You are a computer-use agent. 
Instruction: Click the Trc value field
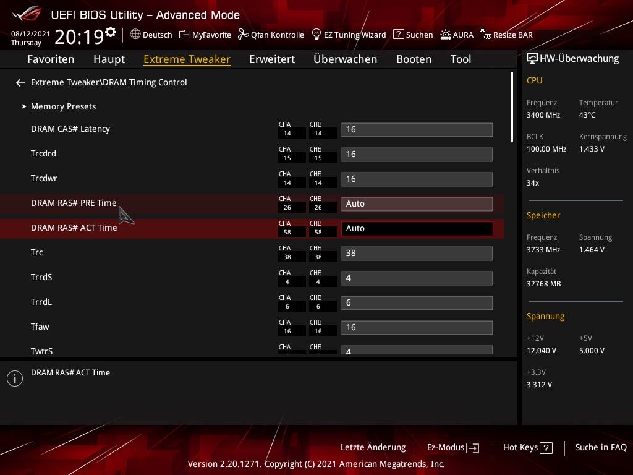(x=417, y=253)
